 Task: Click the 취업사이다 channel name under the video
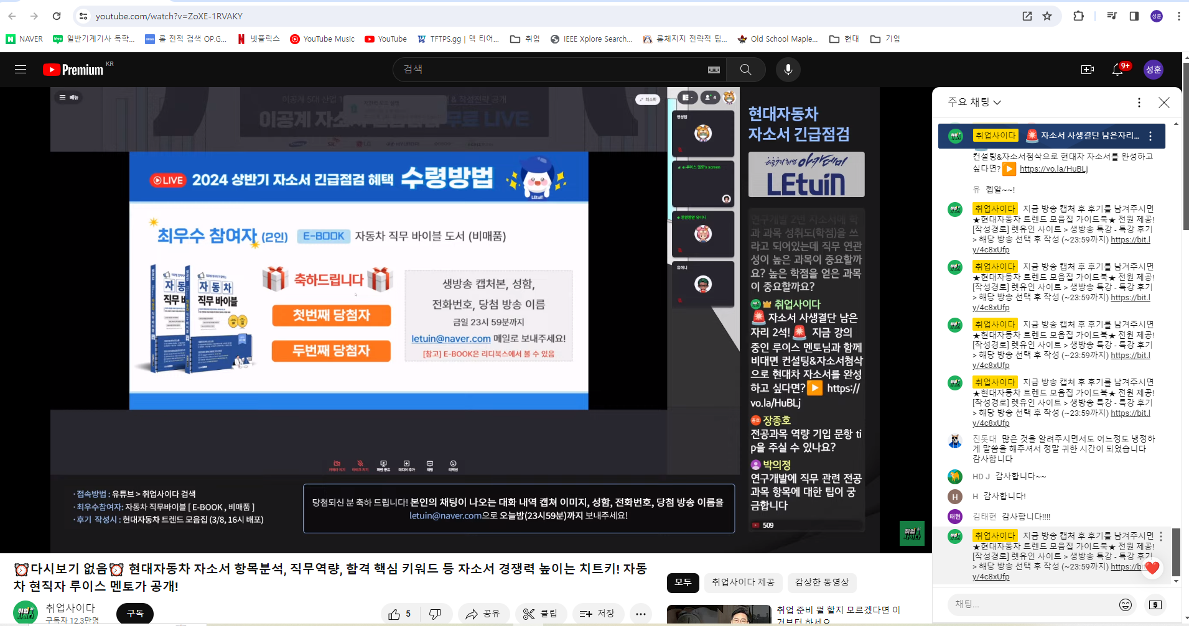pos(70,607)
